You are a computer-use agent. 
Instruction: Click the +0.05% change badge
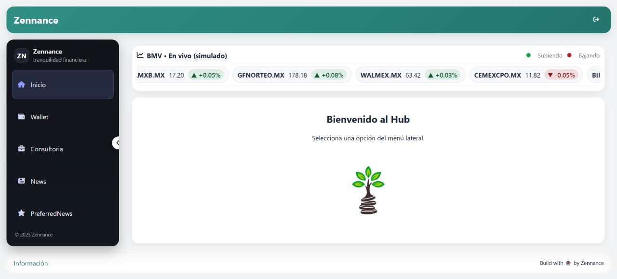206,75
